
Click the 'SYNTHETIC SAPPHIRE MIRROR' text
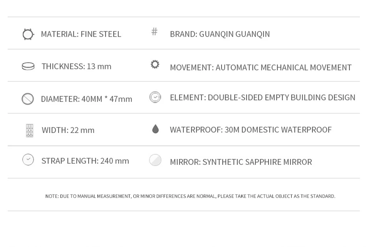(241, 162)
